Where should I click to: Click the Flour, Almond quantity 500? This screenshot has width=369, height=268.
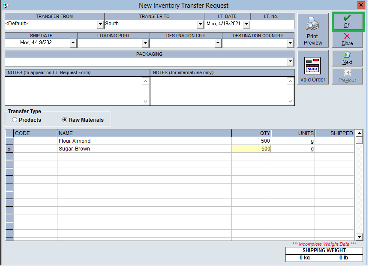point(252,142)
